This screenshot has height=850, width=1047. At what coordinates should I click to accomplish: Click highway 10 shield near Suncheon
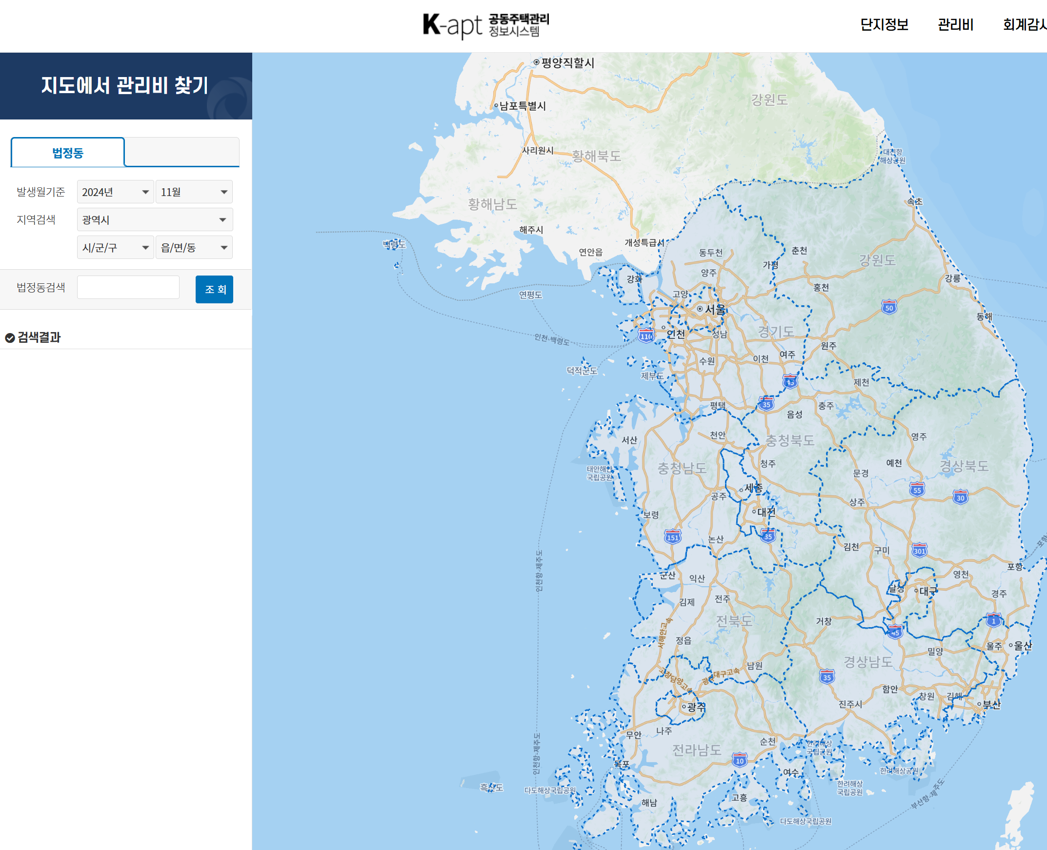coord(739,760)
